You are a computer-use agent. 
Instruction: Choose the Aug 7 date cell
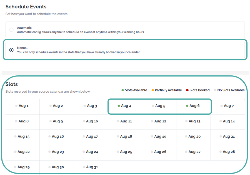(x=227, y=106)
